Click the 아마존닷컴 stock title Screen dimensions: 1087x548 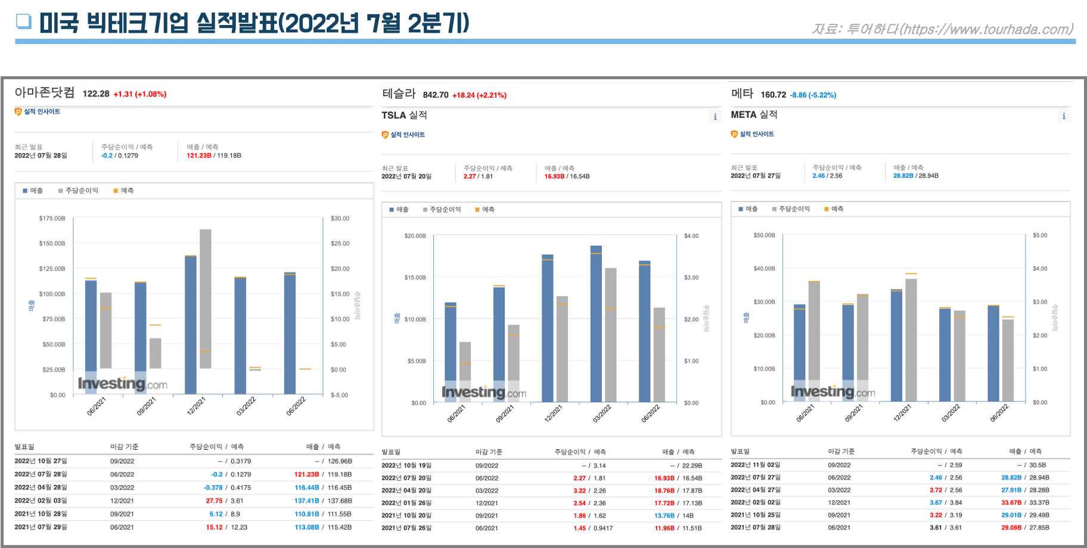tap(45, 92)
